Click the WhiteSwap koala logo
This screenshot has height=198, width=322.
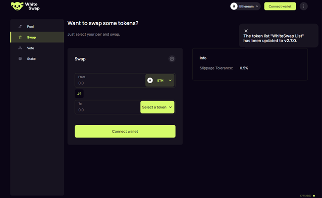point(16,6)
